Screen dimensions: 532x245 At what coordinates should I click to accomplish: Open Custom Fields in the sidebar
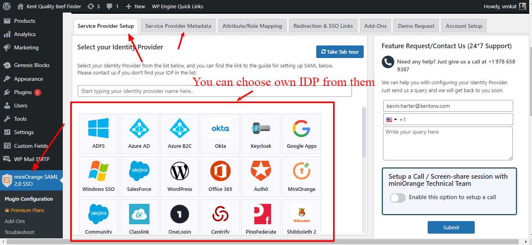31,146
